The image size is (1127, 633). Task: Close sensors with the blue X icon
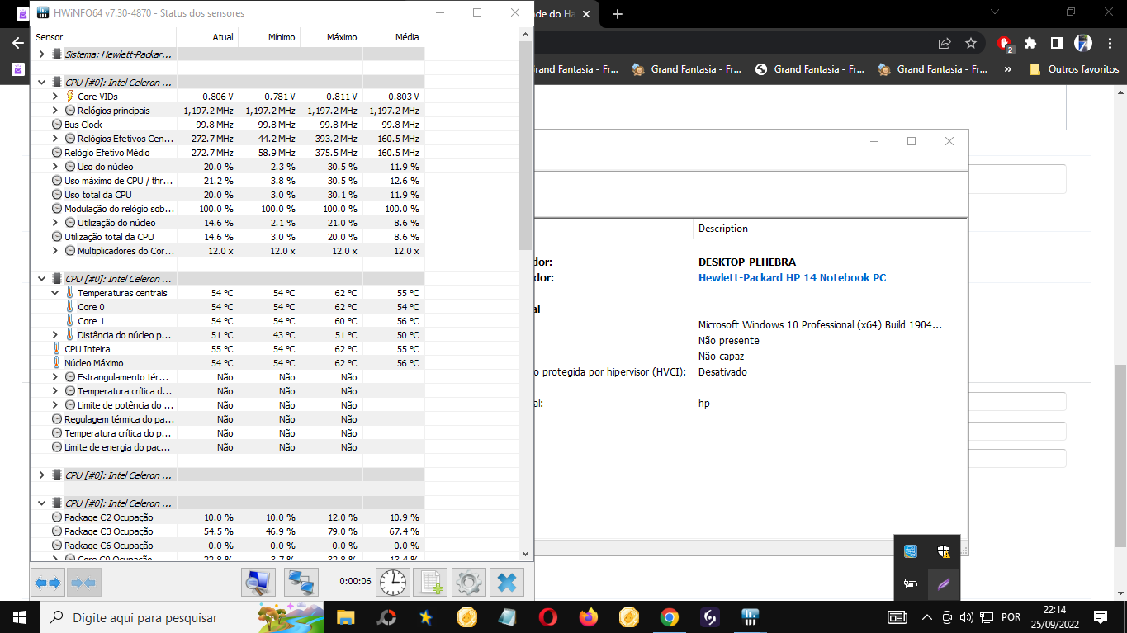click(x=507, y=583)
